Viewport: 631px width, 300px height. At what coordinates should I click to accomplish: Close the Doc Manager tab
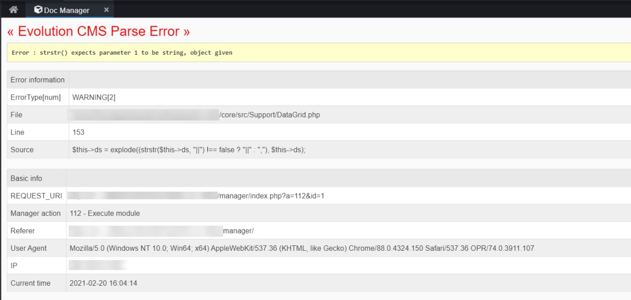point(106,10)
